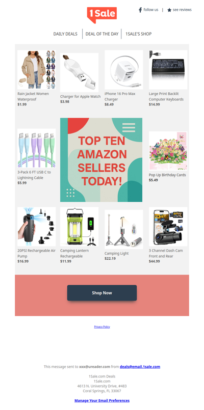Viewport: 204px width, 410px height.
Task: Select the Lightning Cable 3-pack image
Action: (x=36, y=148)
